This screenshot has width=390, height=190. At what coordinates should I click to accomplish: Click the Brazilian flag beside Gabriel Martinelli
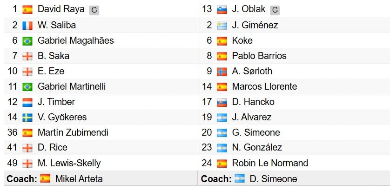[x=27, y=86]
